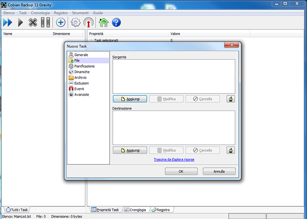
Task: Switch to bottom Registro tab
Action: pos(161,210)
